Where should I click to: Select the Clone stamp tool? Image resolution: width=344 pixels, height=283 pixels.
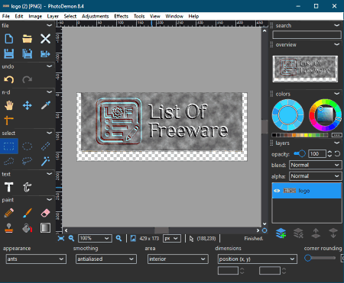[x=9, y=228]
